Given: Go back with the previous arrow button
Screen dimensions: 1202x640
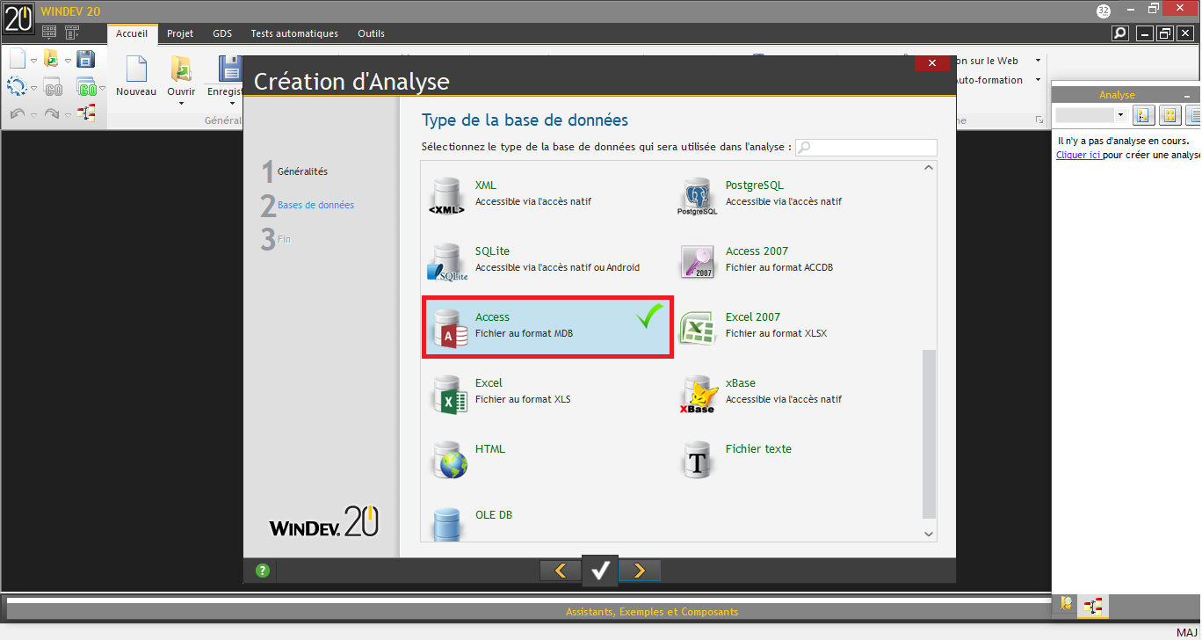Looking at the screenshot, I should (561, 571).
